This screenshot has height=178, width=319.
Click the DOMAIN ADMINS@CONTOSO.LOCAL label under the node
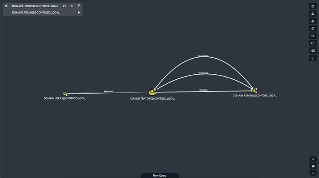click(x=255, y=96)
